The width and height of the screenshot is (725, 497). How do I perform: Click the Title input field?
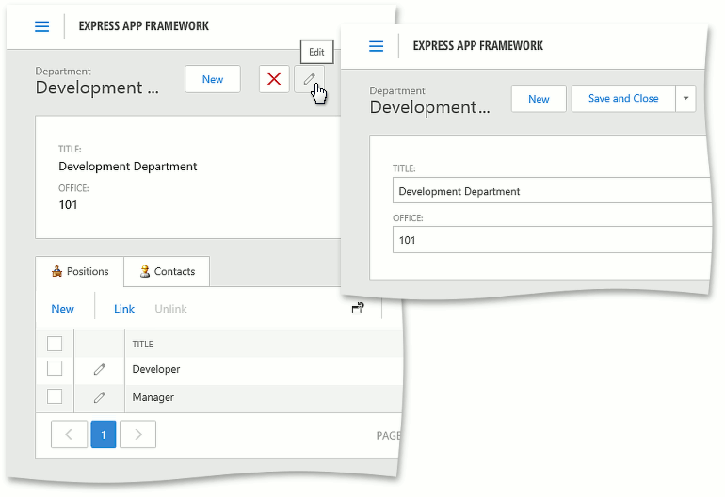551,191
